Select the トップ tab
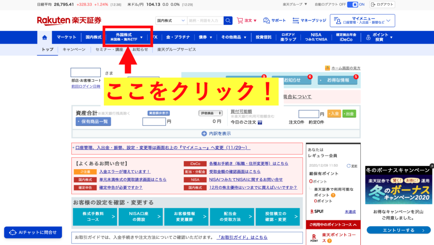 coord(47,50)
